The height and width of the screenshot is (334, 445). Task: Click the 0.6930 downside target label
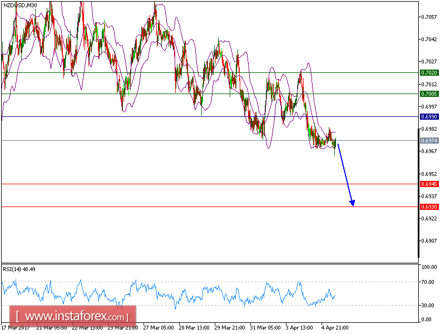tap(428, 207)
